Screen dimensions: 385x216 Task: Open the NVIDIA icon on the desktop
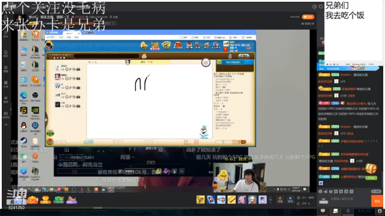pyautogui.click(x=35, y=110)
